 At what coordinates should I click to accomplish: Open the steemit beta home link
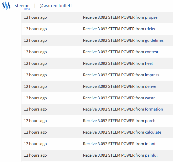pyautogui.click(x=23, y=7)
